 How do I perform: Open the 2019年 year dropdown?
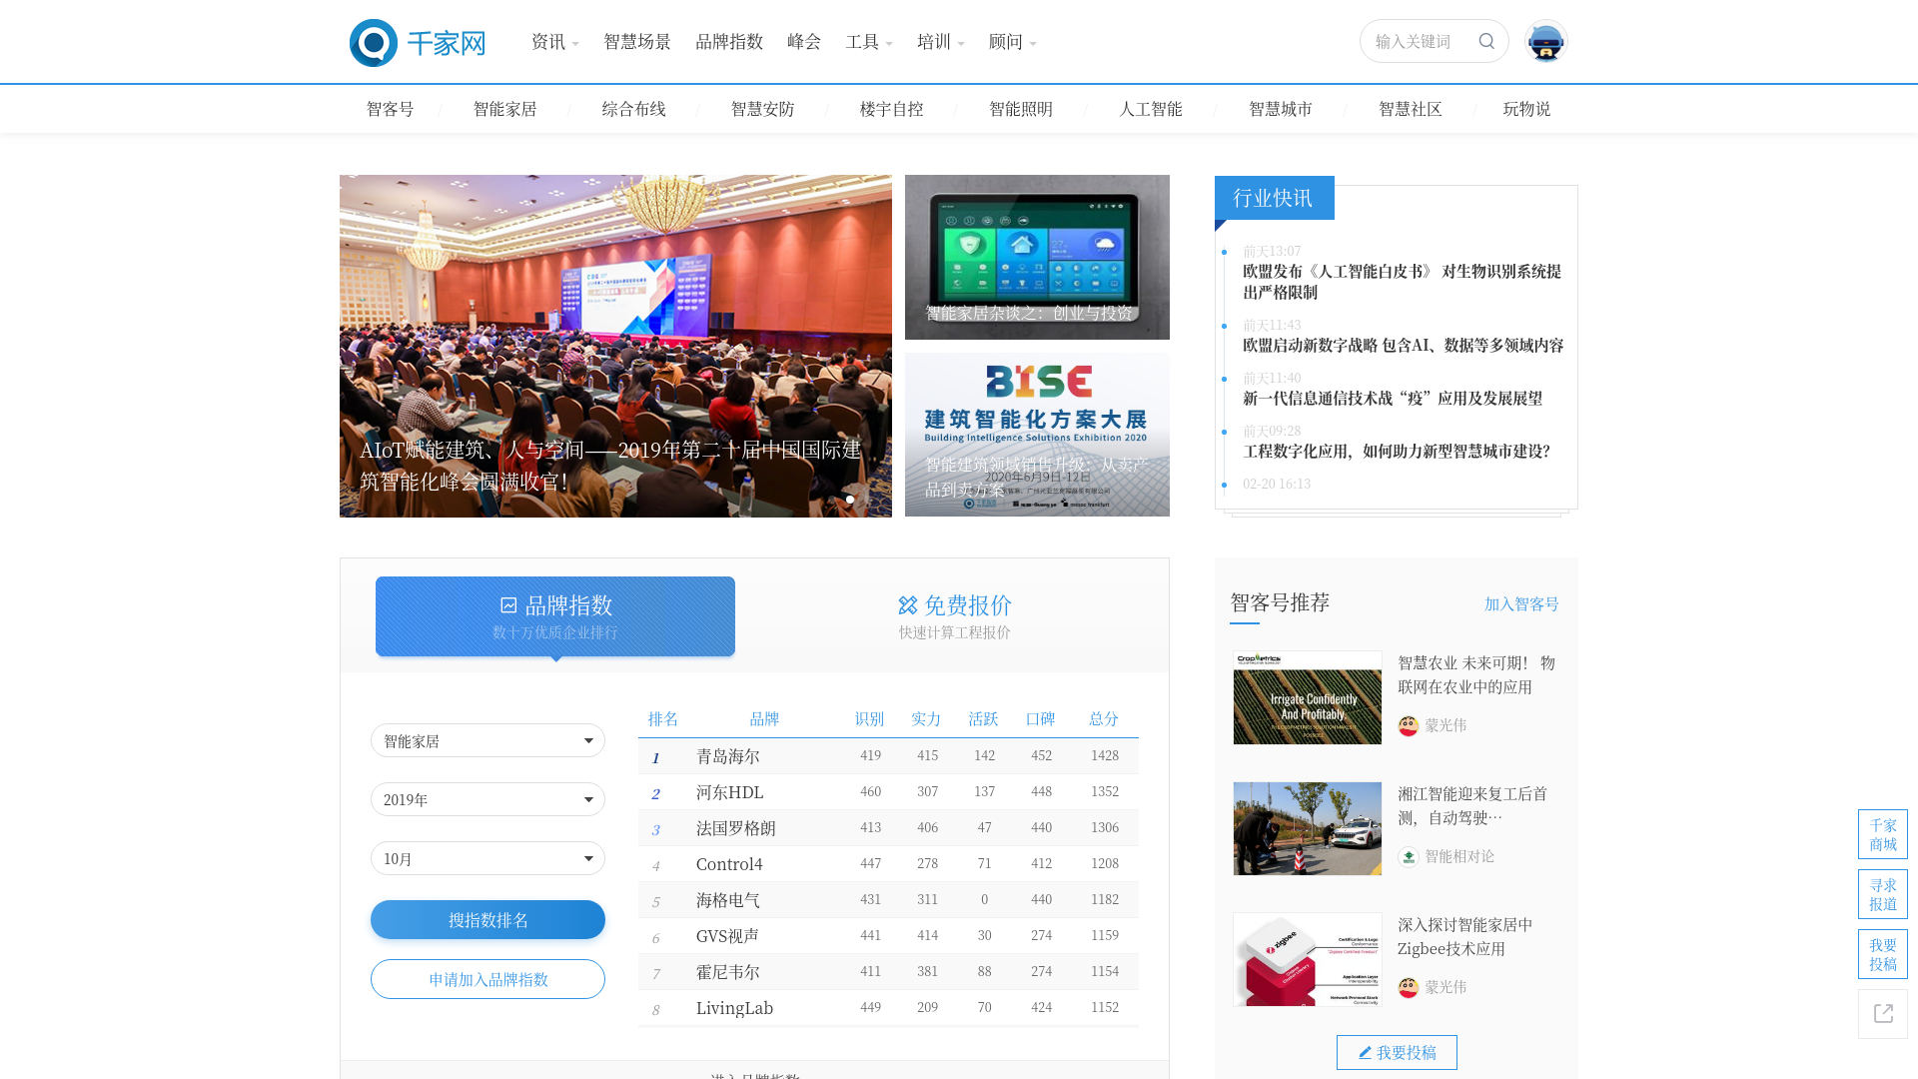click(487, 799)
